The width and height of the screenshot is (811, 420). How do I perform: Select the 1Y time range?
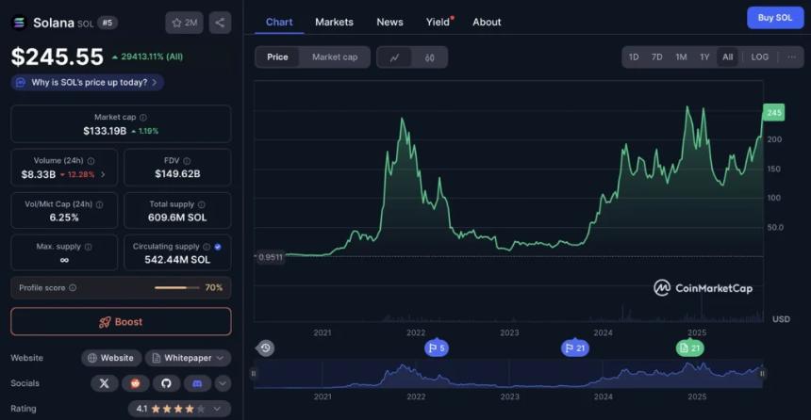click(704, 57)
